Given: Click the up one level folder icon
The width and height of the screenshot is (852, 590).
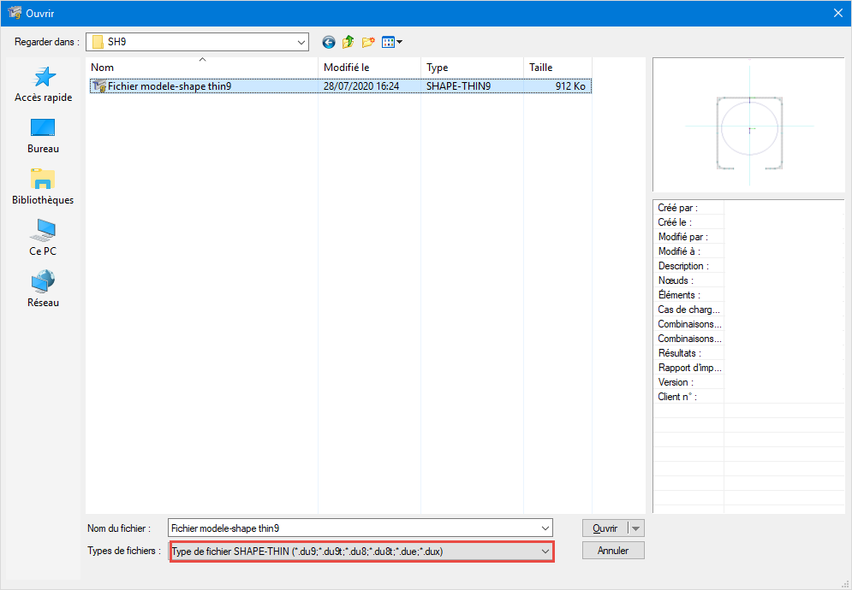Looking at the screenshot, I should [349, 41].
